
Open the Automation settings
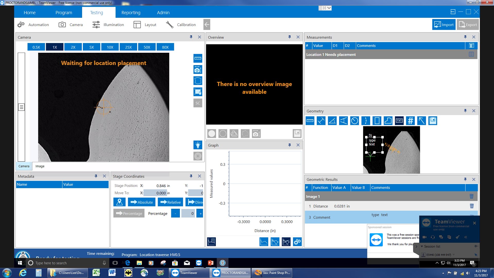[x=33, y=25]
